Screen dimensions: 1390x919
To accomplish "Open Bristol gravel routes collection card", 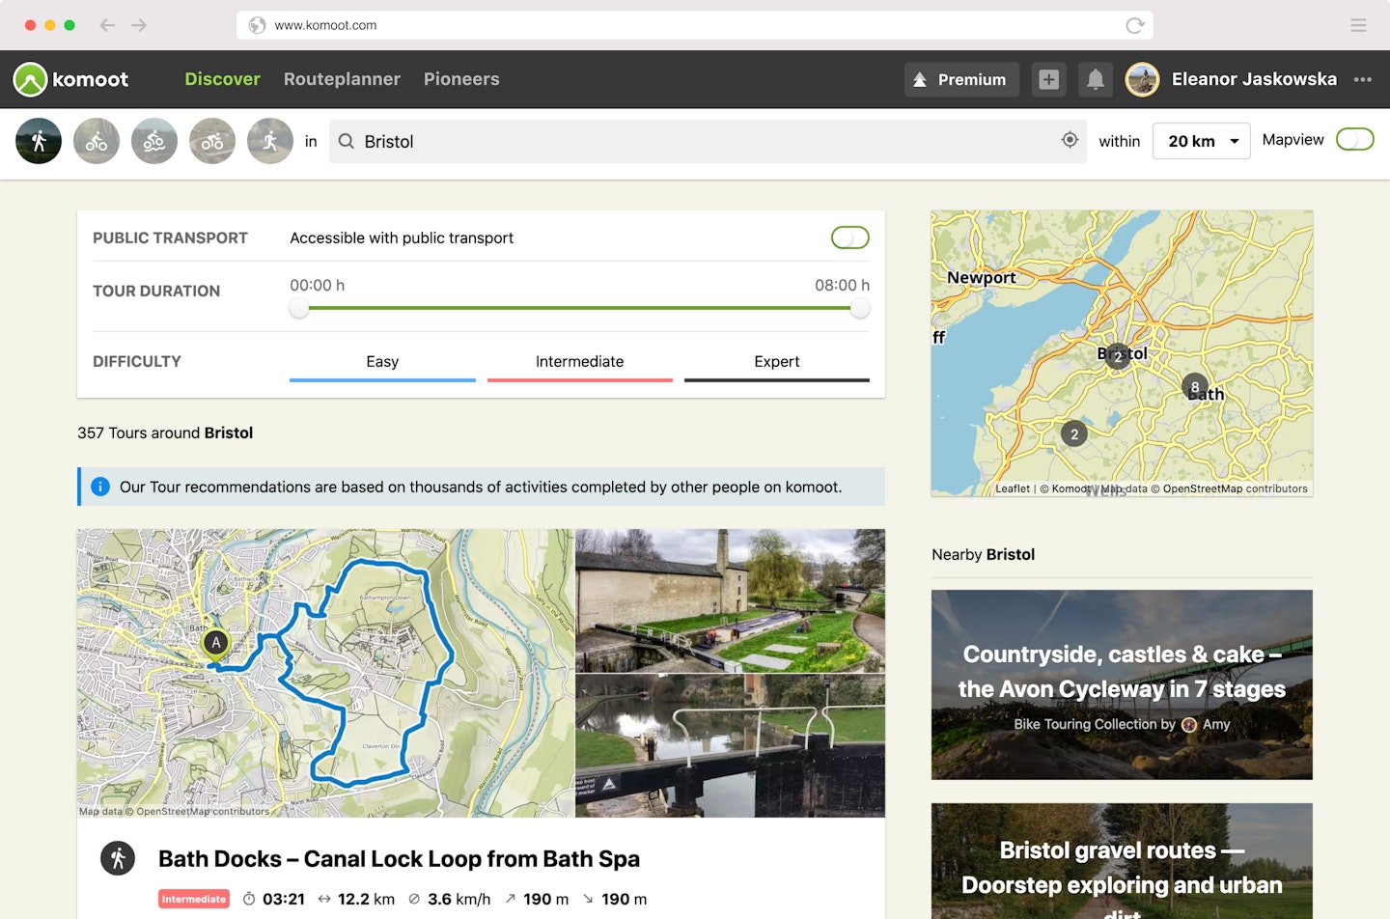I will pyautogui.click(x=1122, y=861).
